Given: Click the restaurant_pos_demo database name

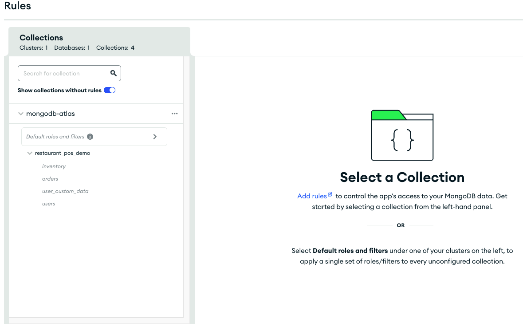Looking at the screenshot, I should (x=63, y=153).
